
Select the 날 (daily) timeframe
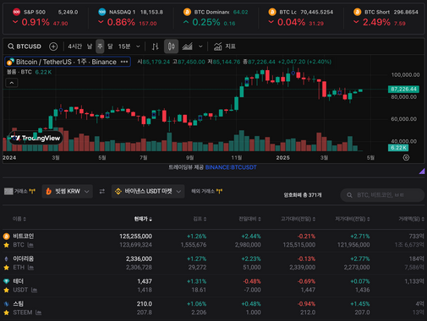click(x=90, y=46)
